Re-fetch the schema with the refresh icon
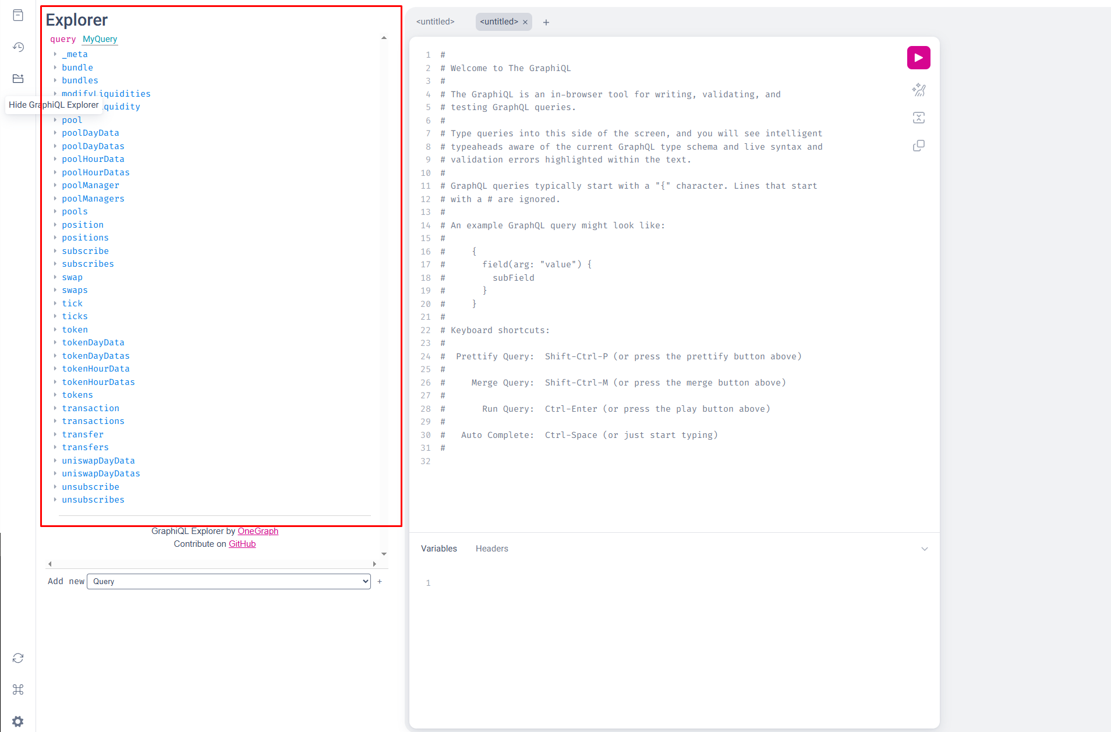Screen dimensions: 1111x732 tap(18, 658)
